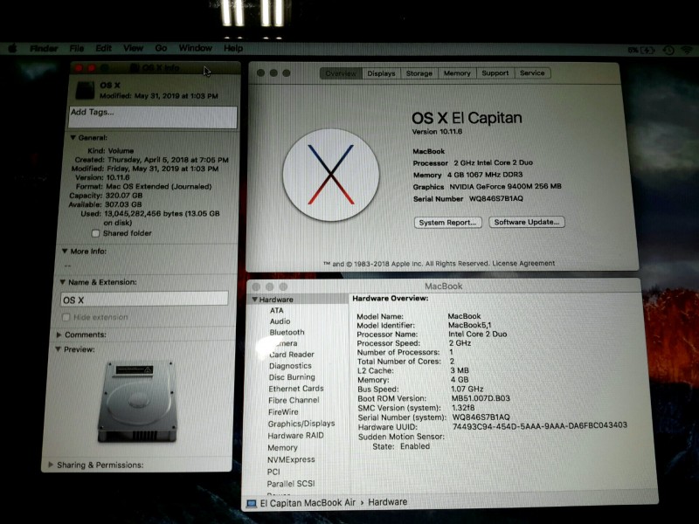
Task: Select Bluetooth in the hardware sidebar
Action: [287, 333]
